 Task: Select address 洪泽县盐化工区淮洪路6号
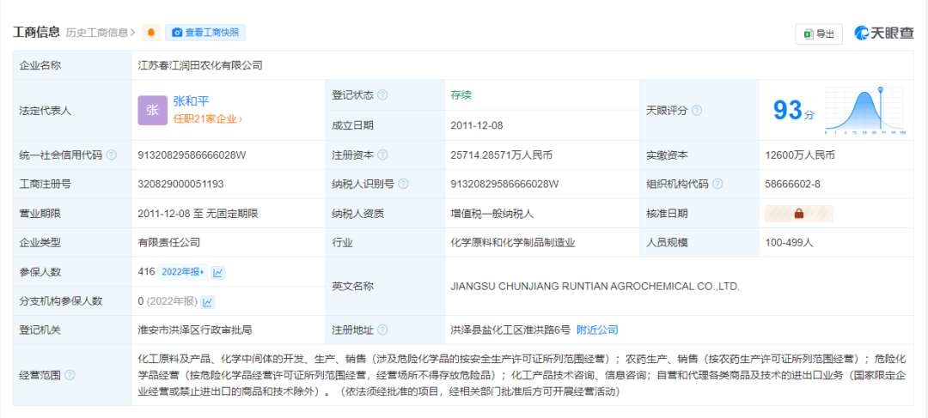[x=510, y=330]
